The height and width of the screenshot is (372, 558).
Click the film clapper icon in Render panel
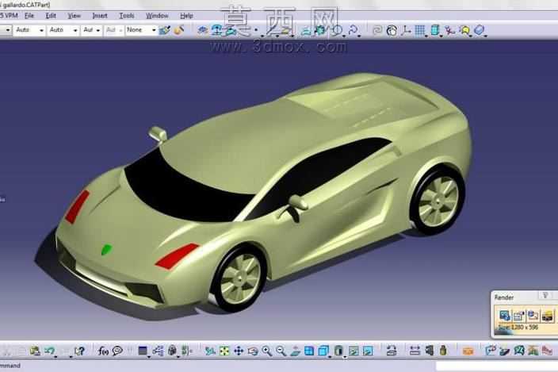tap(548, 316)
